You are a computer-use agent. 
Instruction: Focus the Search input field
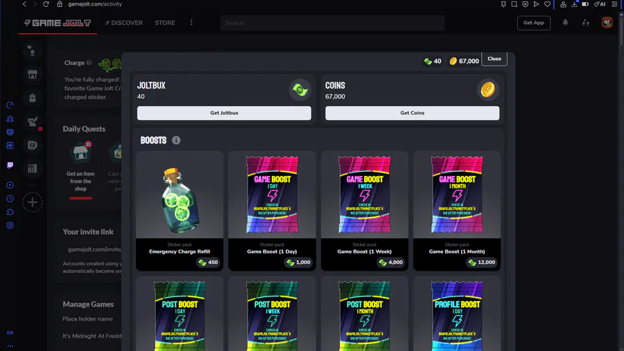[x=332, y=23]
